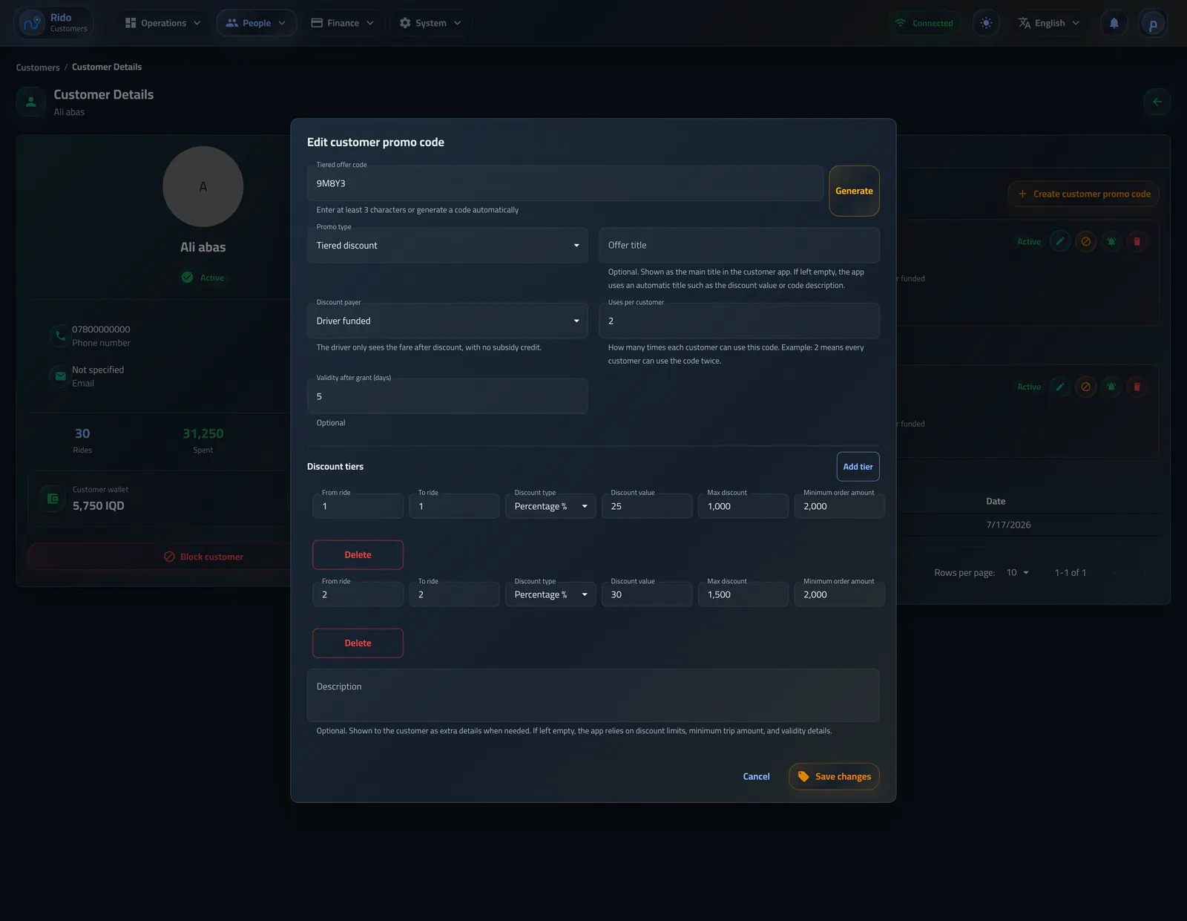This screenshot has height=921, width=1187.
Task: Focus the Validity after grant days field
Action: (447, 396)
